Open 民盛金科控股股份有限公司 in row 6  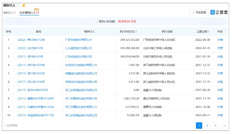click(x=81, y=82)
